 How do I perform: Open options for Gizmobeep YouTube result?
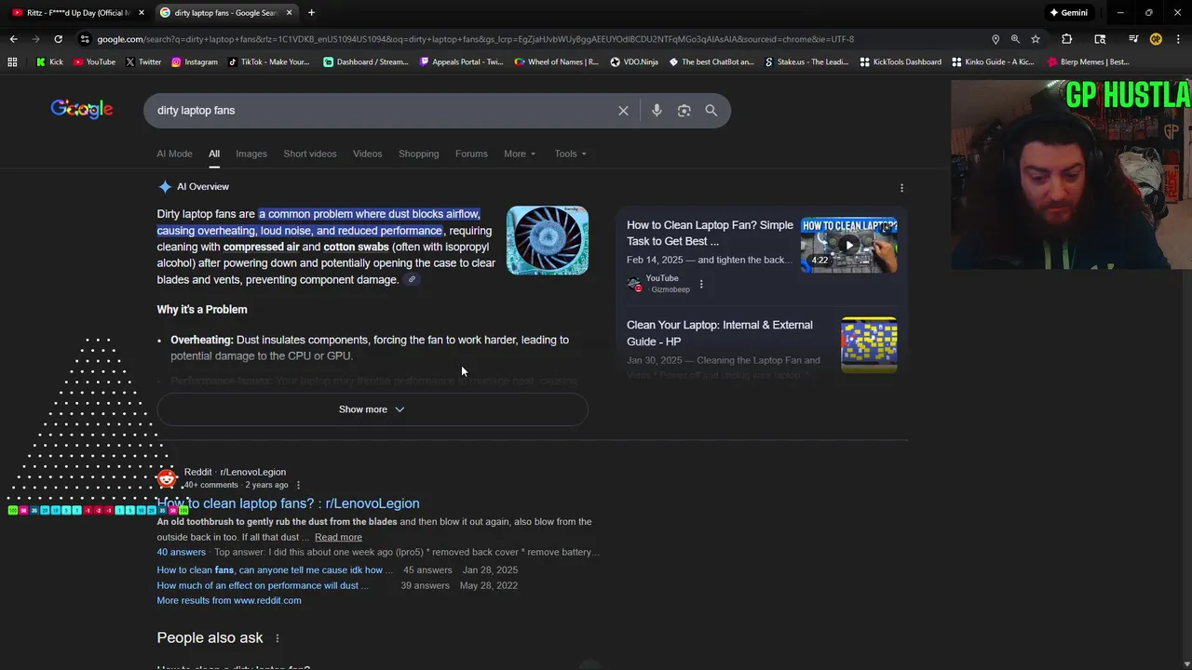coord(701,284)
